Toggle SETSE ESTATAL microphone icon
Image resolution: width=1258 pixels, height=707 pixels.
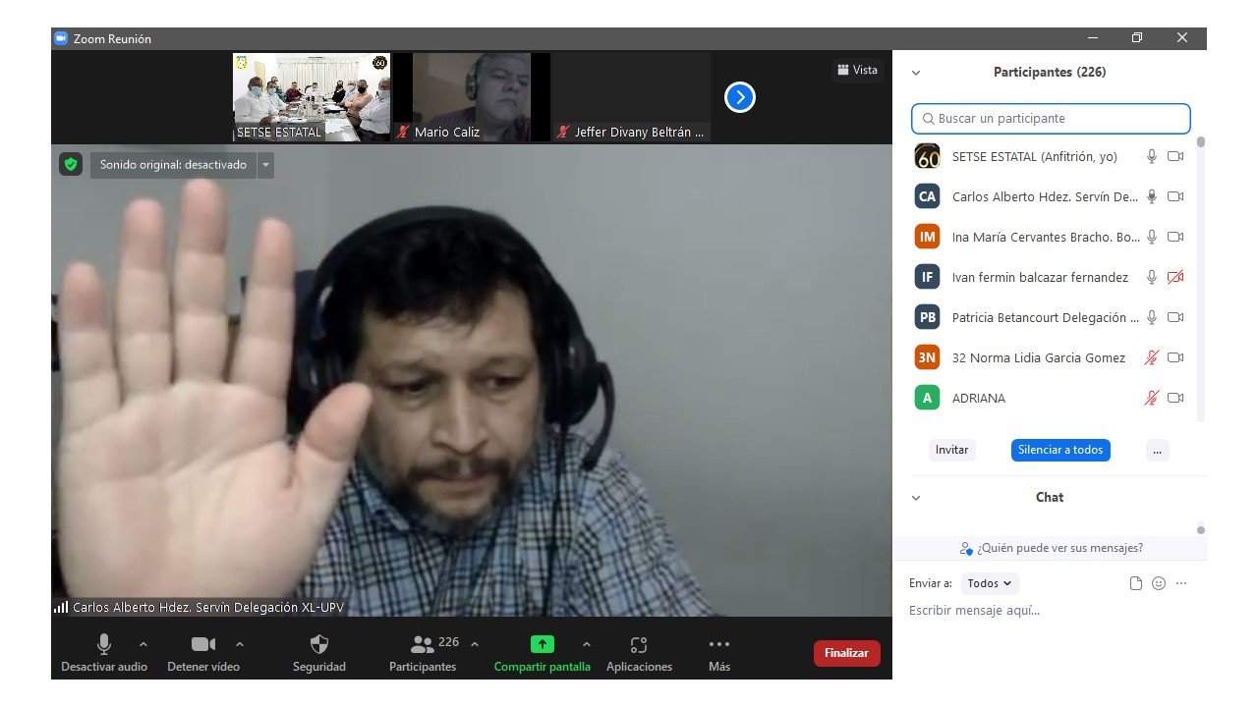pyautogui.click(x=1152, y=156)
